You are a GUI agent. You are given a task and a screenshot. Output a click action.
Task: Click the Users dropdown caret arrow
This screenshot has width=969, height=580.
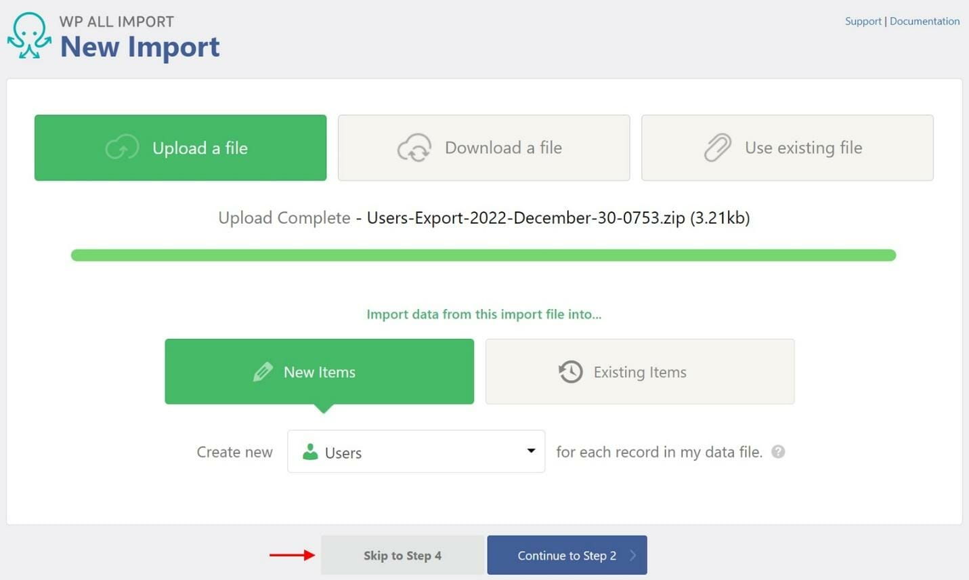(x=531, y=451)
